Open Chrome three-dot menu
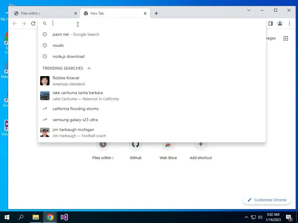 coord(289,24)
